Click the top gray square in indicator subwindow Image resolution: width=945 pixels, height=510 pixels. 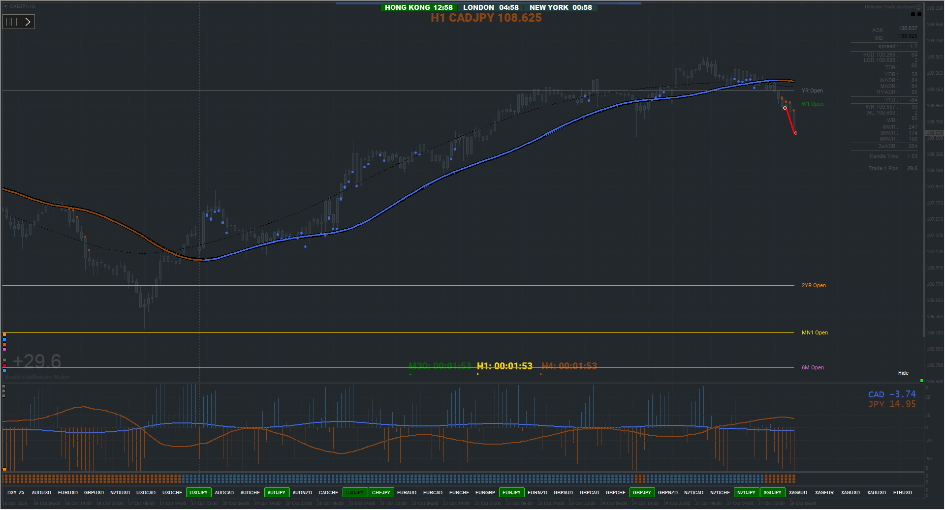[x=4, y=386]
